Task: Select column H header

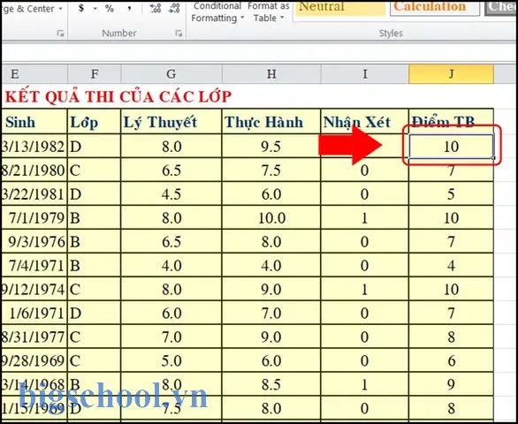Action: click(271, 74)
